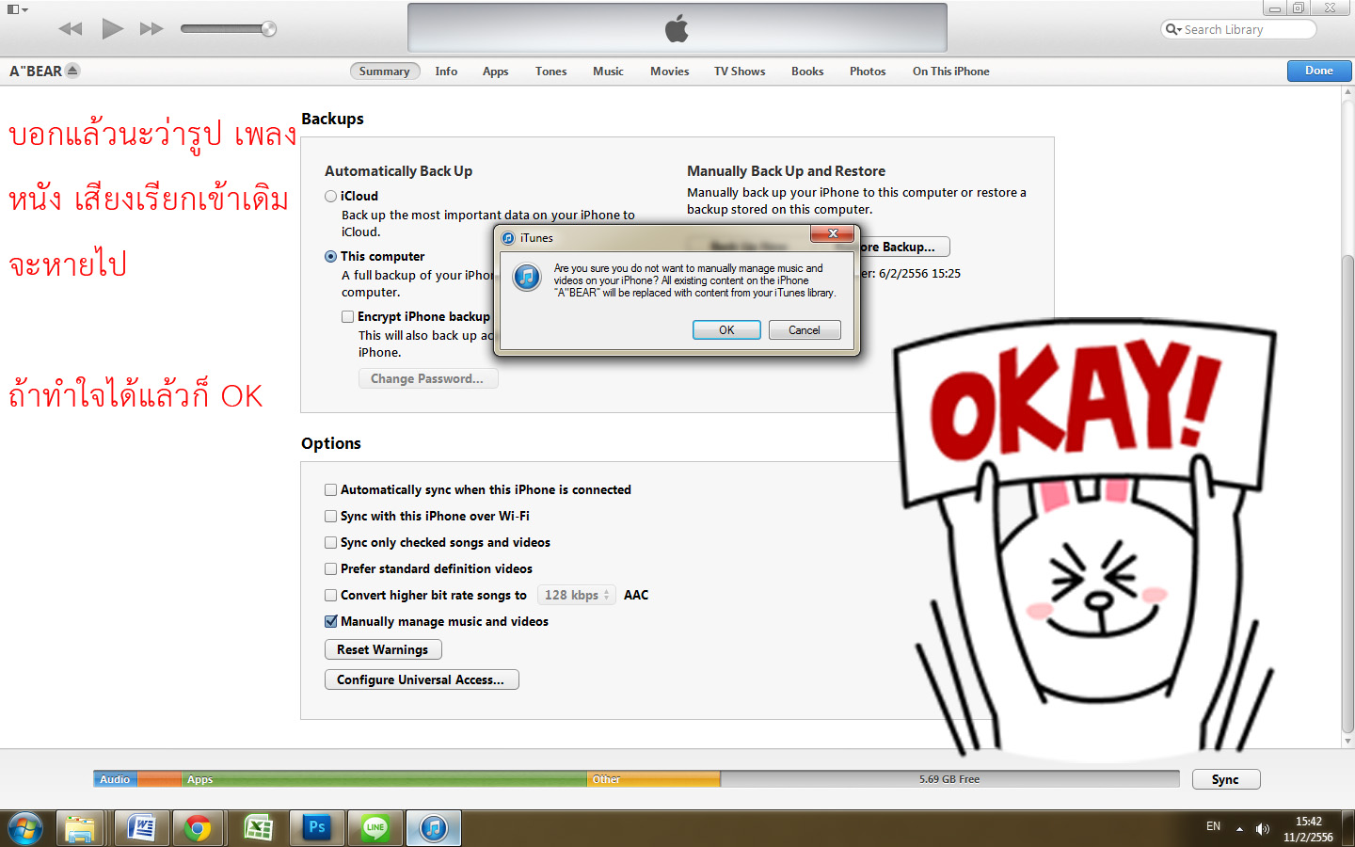Enable Prefer standard definition videos
This screenshot has width=1355, height=847.
point(331,568)
